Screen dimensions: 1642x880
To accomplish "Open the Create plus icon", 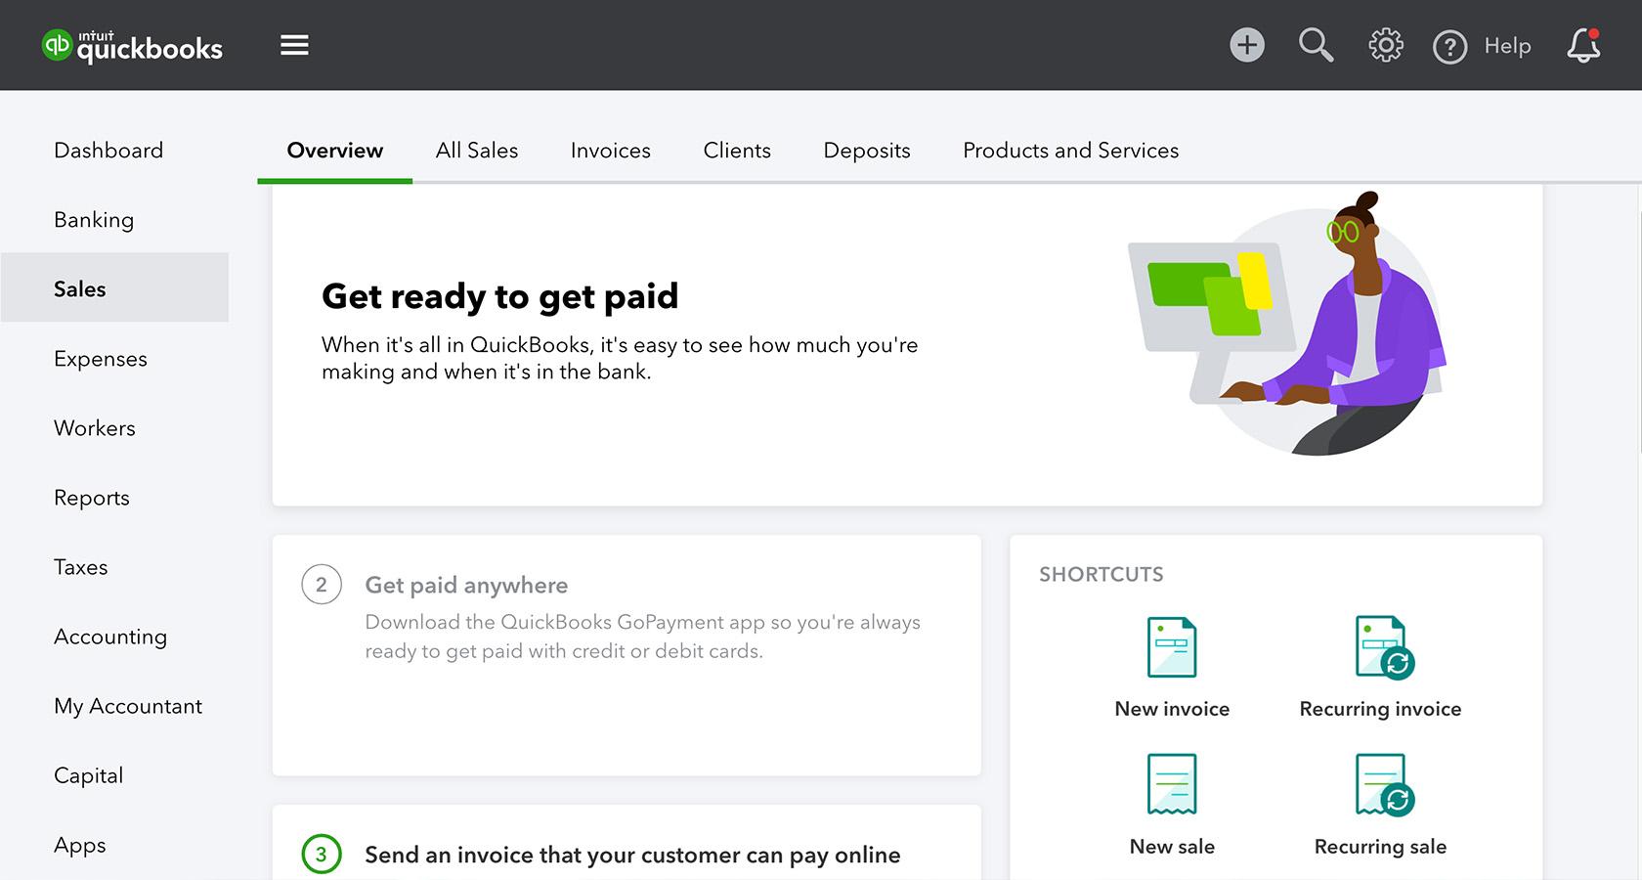I will point(1246,45).
